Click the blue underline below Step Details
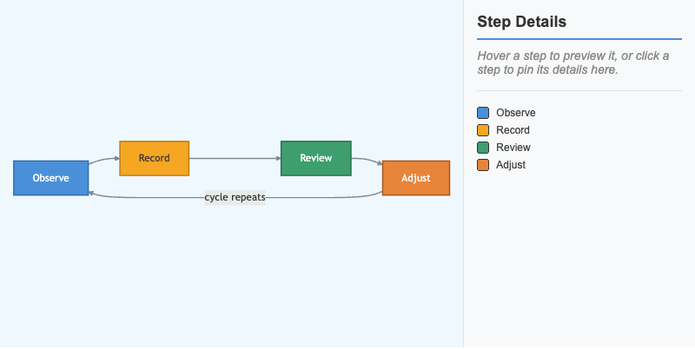This screenshot has width=695, height=349. coord(579,39)
